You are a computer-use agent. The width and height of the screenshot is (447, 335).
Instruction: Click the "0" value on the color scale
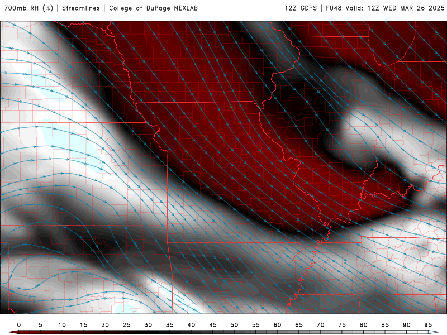pyautogui.click(x=19, y=325)
